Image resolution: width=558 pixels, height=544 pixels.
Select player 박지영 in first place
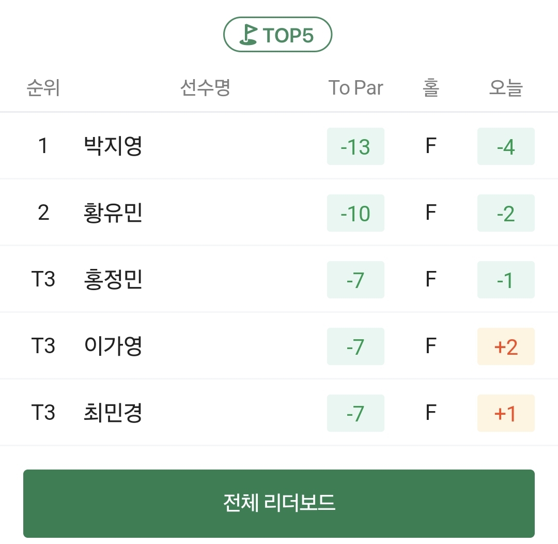pos(113,146)
